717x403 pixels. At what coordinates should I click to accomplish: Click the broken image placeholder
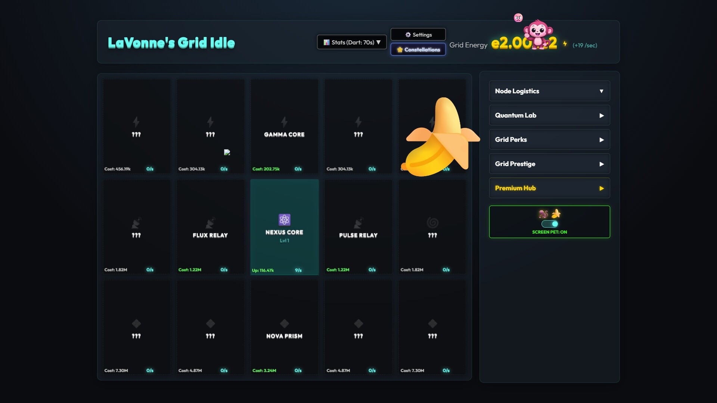click(227, 152)
